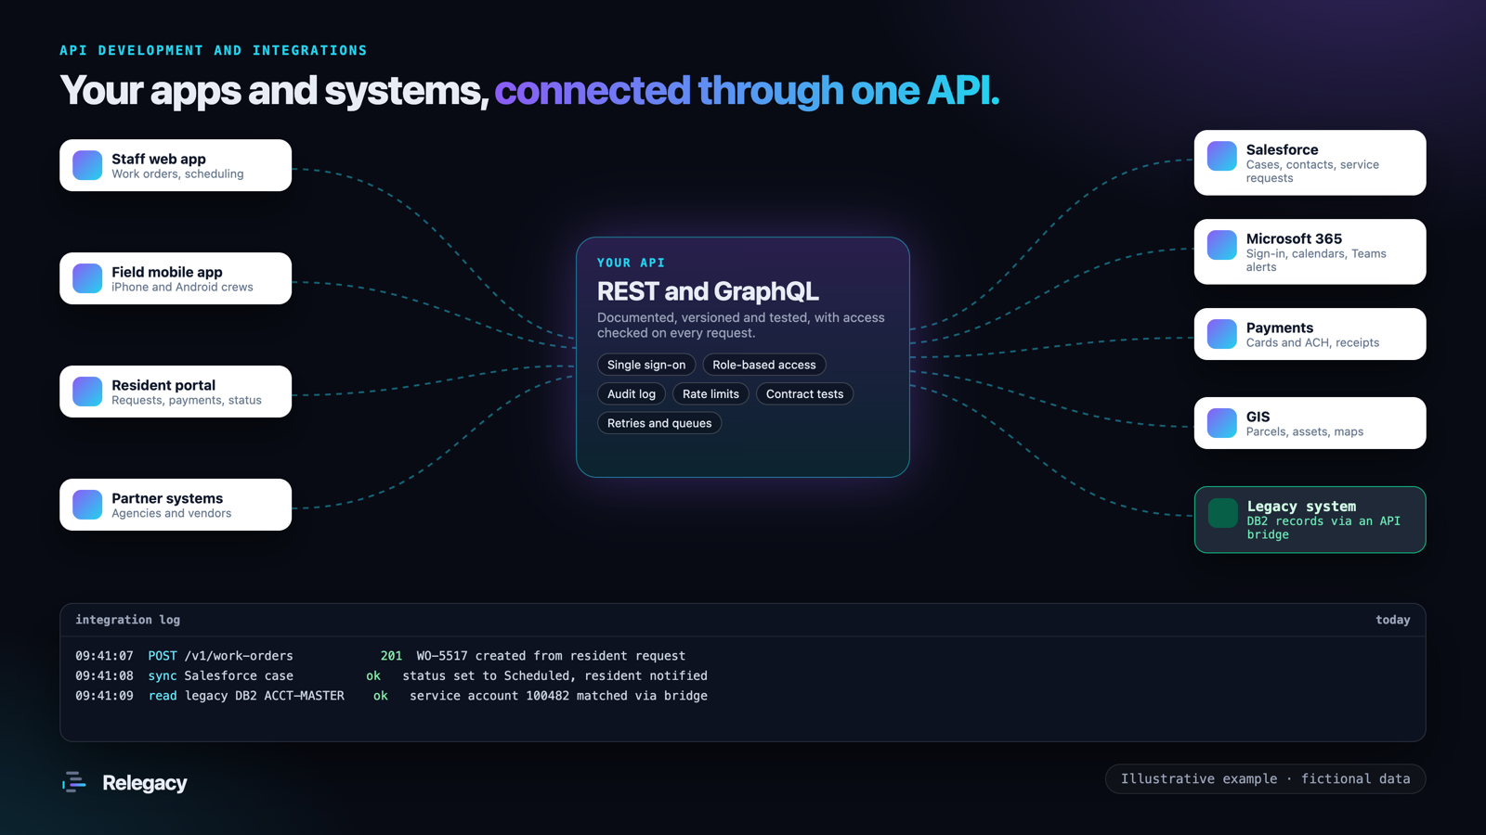
Task: Select the Contract tests pill
Action: [x=805, y=394]
